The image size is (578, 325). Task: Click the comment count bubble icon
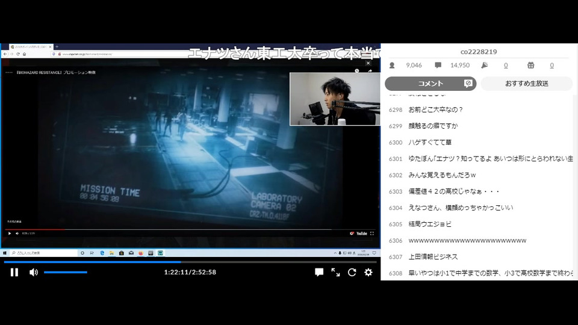pos(438,65)
